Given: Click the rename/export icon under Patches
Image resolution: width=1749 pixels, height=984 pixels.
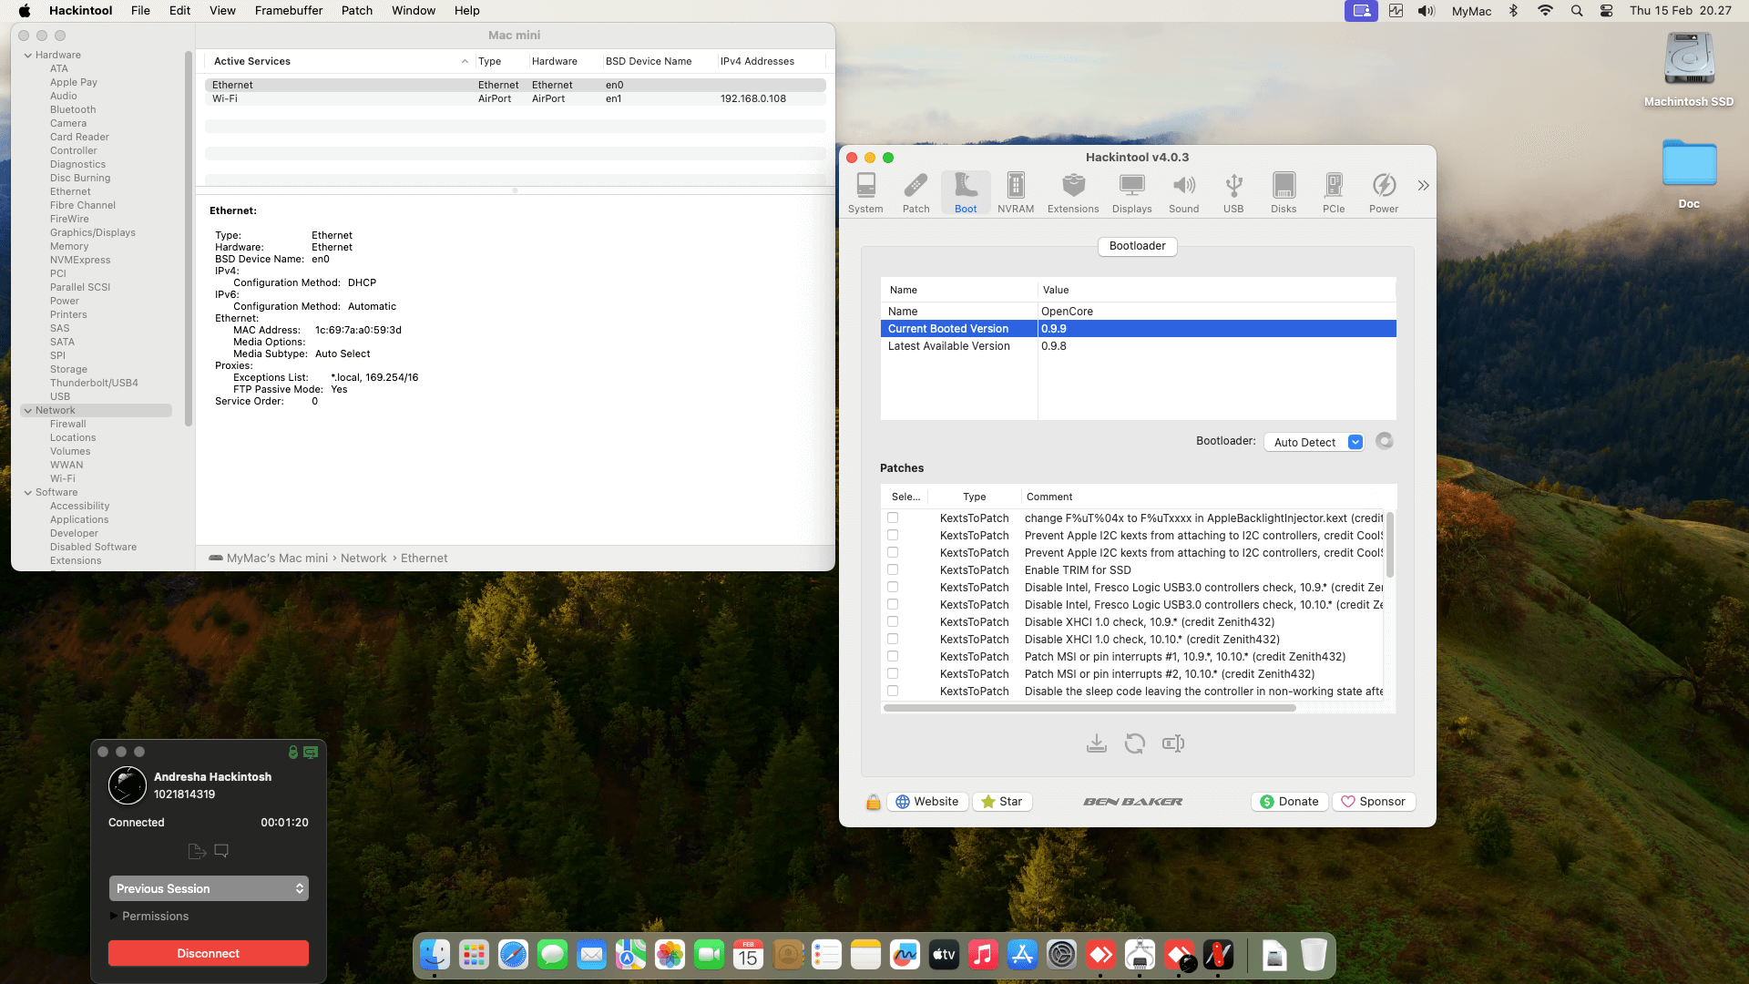Looking at the screenshot, I should 1173,743.
